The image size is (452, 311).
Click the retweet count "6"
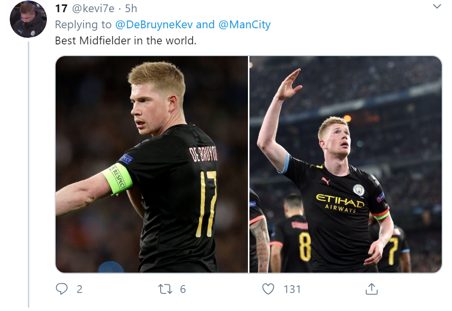click(x=183, y=289)
